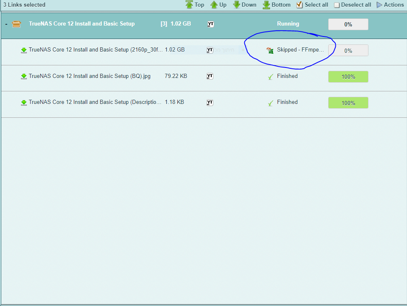Click the skipped status icon
Screen dimensions: 407x306
270,50
